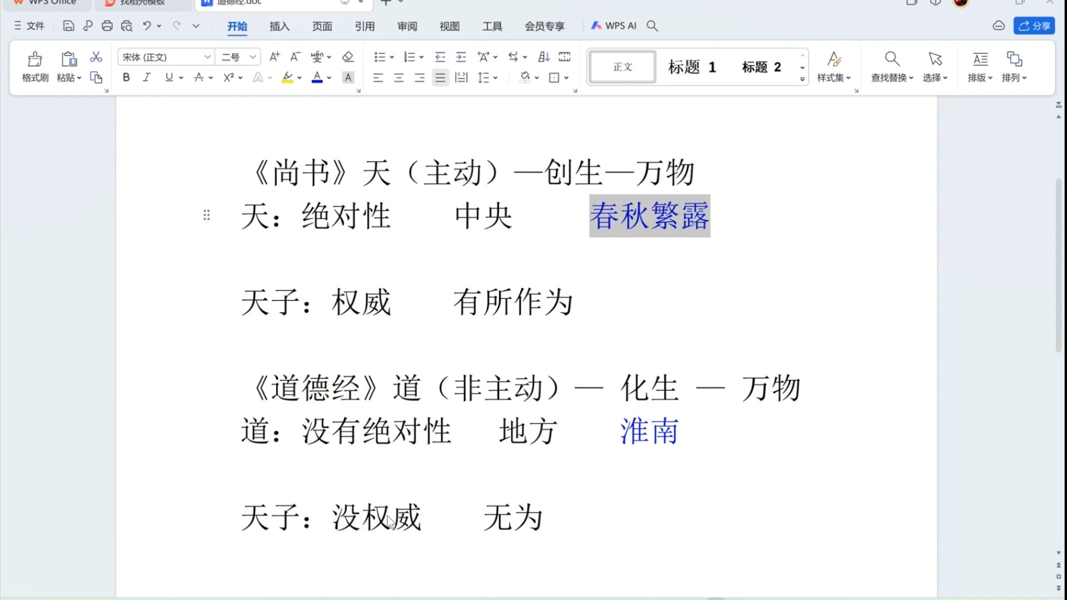Toggle strikethrough formatting
1067x600 pixels.
click(x=198, y=77)
